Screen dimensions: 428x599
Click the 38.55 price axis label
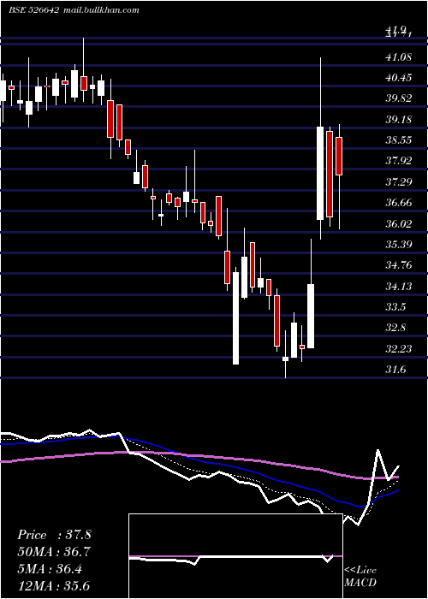[399, 140]
